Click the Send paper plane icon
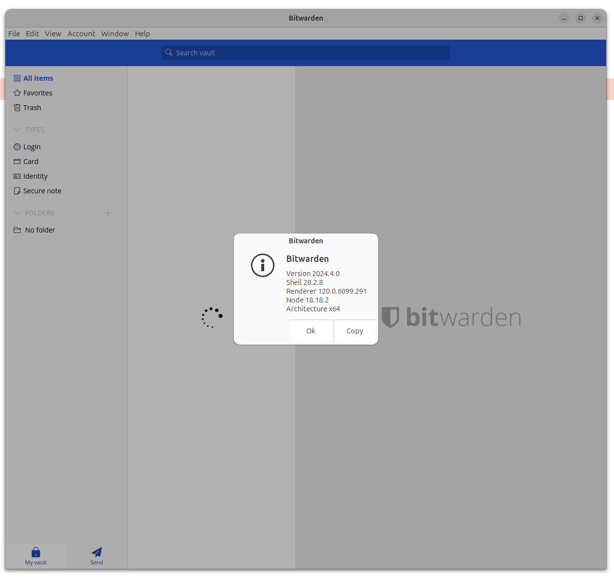The height and width of the screenshot is (582, 614). pyautogui.click(x=97, y=552)
